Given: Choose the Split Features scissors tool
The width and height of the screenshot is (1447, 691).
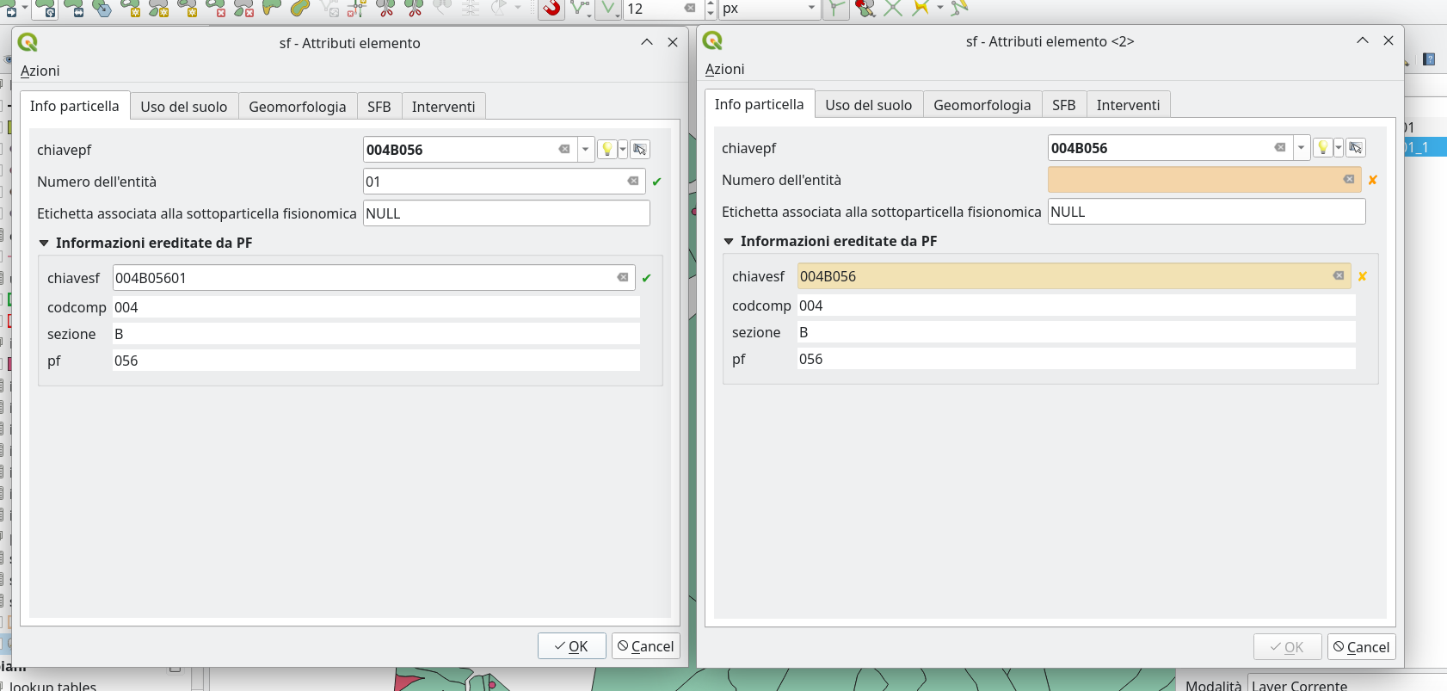Looking at the screenshot, I should [x=385, y=9].
